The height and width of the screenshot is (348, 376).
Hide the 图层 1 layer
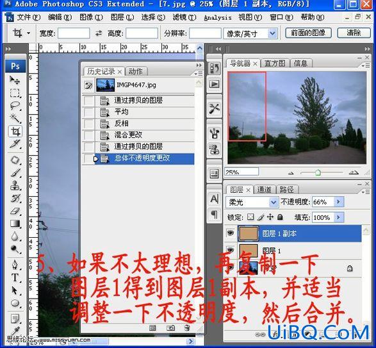point(231,251)
